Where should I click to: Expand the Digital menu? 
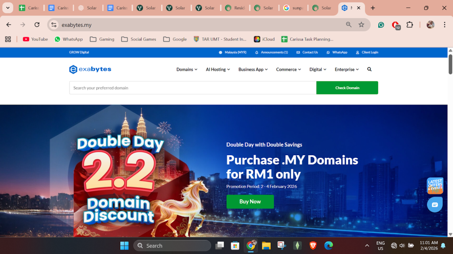tap(318, 69)
